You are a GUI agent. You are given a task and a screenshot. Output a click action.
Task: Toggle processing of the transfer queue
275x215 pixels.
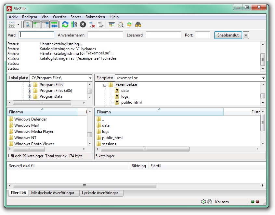pos(74,24)
